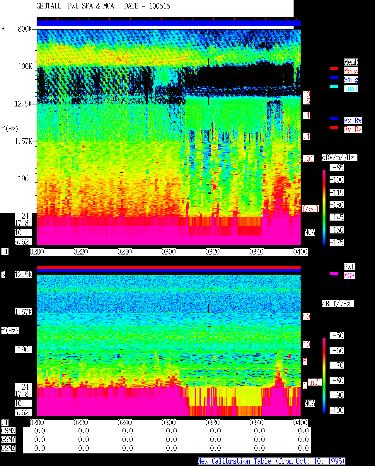Click the 100K frequency axis label
Screen dimensions: 375x466
25,66
